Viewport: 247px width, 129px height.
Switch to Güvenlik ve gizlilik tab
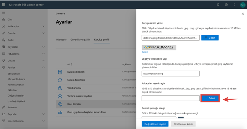pos(80,40)
